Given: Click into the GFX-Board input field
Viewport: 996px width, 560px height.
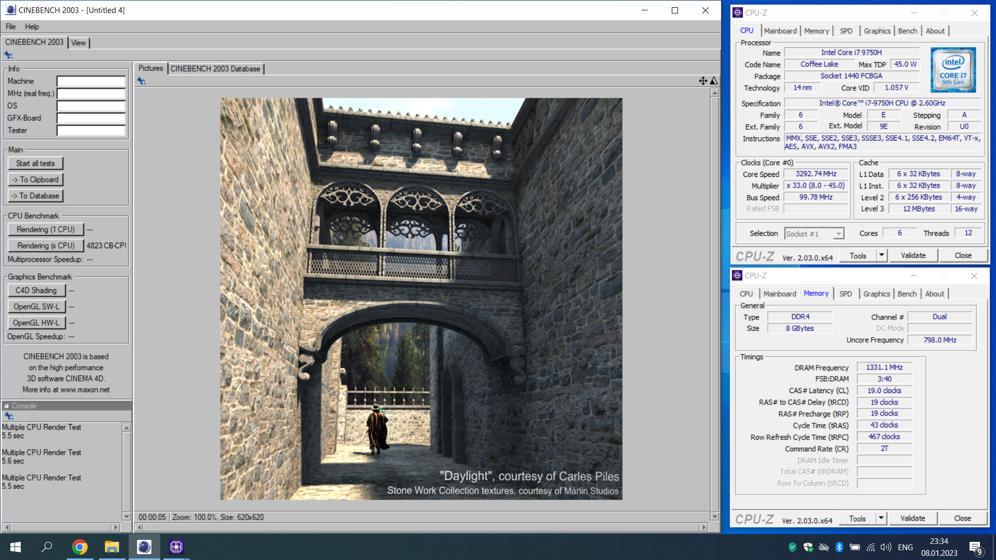Looking at the screenshot, I should click(x=91, y=118).
